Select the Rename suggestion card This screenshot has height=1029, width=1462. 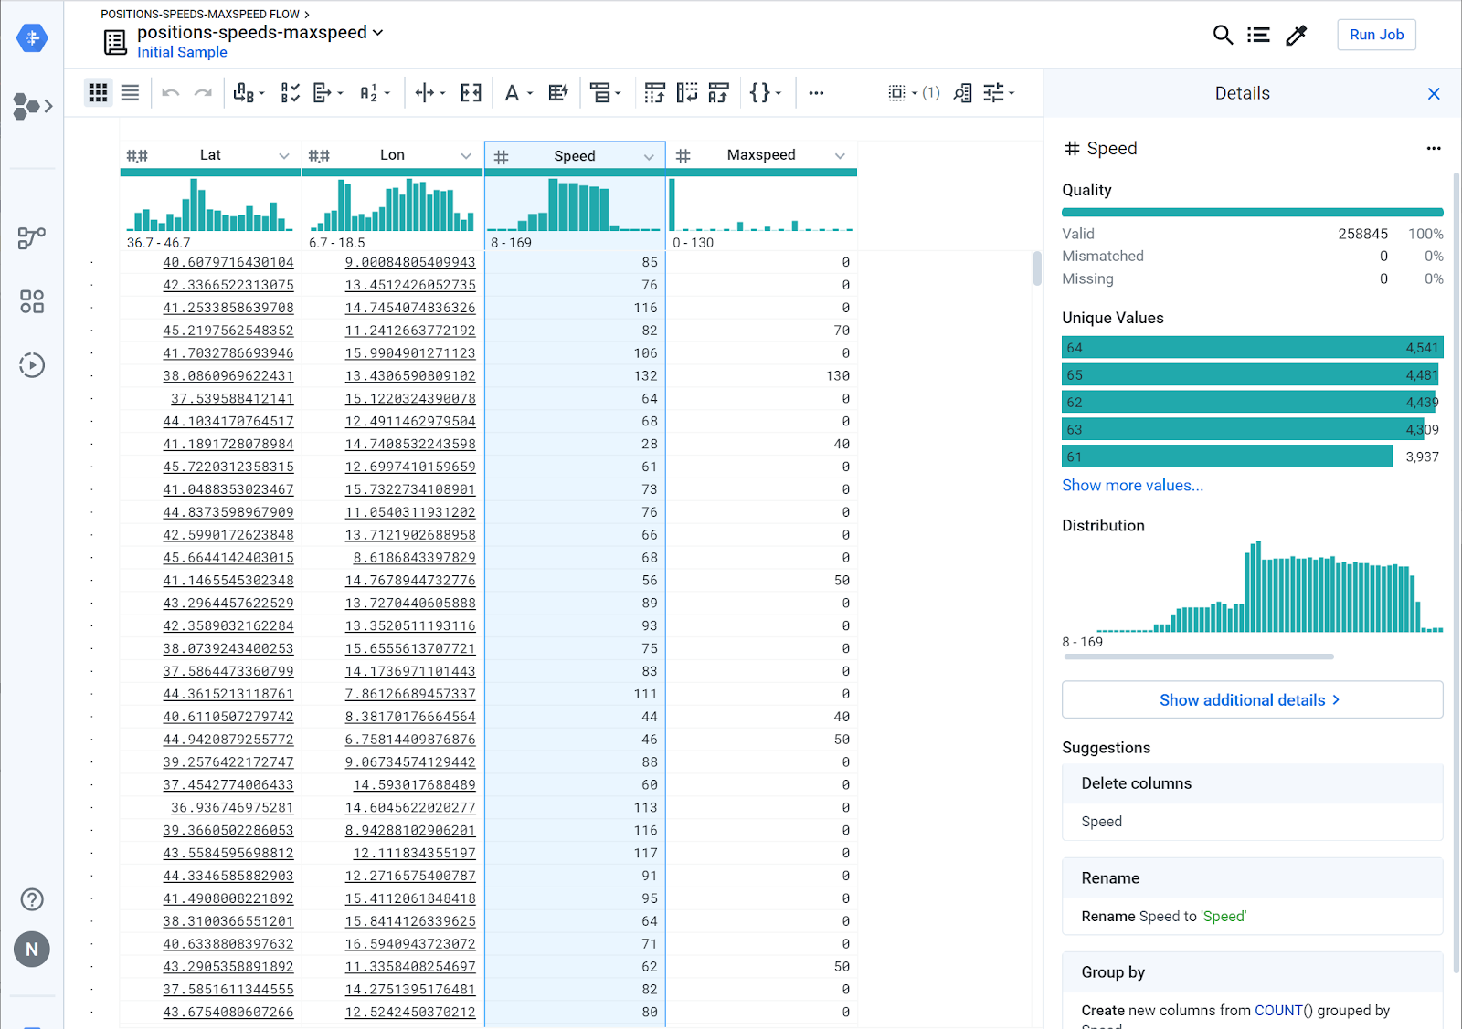[1252, 896]
